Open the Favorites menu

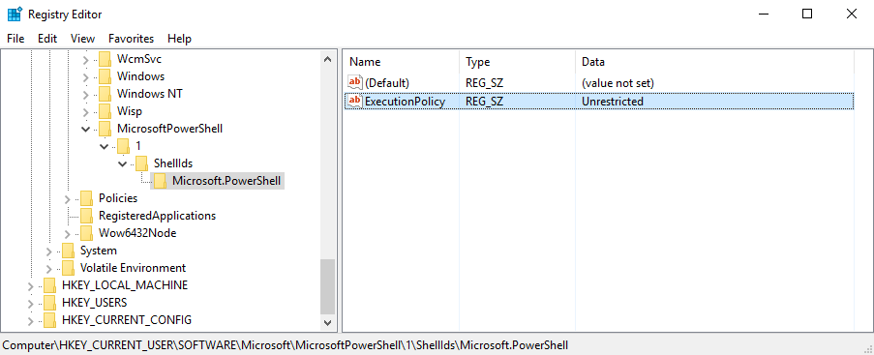131,39
